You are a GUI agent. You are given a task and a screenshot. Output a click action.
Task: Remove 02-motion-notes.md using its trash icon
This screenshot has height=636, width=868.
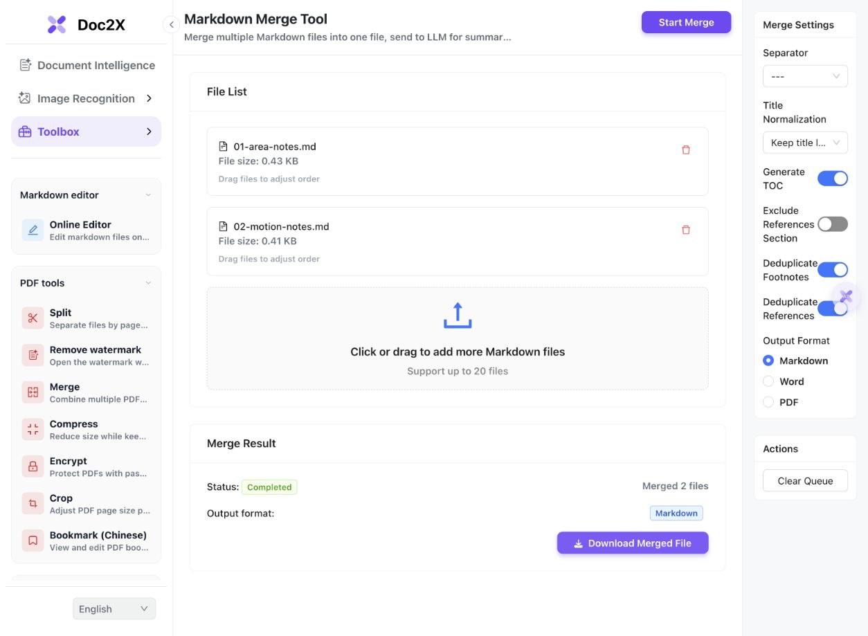pyautogui.click(x=686, y=230)
